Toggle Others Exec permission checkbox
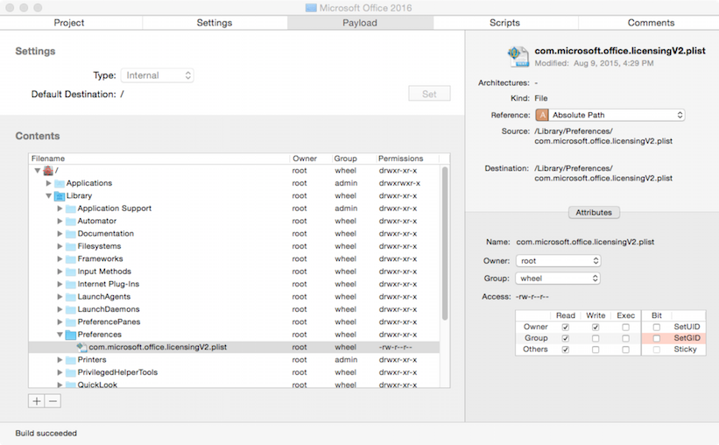Screen dimensions: 719x445 [625, 350]
